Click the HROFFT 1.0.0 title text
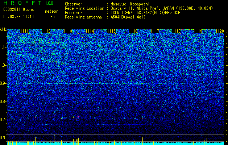The height and width of the screenshot is (145, 228). [x=28, y=3]
